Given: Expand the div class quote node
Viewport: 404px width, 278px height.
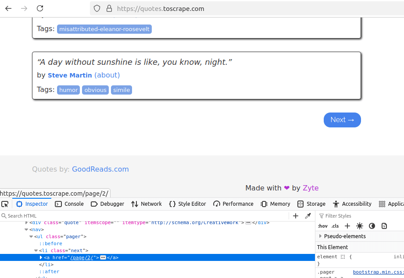Looking at the screenshot, I should (x=26, y=223).
